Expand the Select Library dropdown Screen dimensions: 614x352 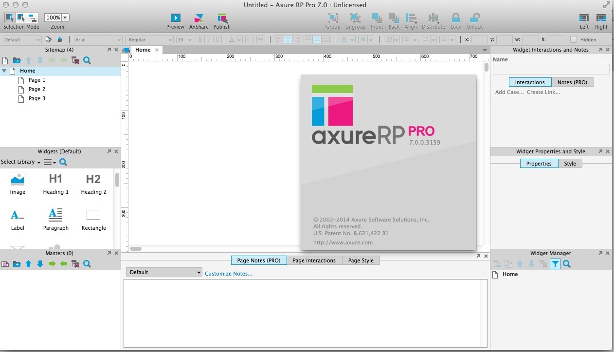[20, 162]
